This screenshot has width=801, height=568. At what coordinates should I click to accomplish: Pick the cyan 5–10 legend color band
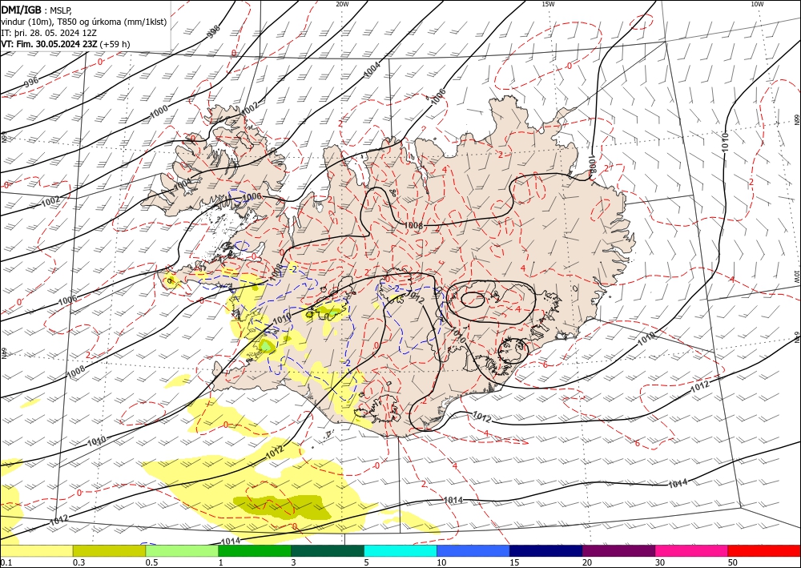click(400, 550)
